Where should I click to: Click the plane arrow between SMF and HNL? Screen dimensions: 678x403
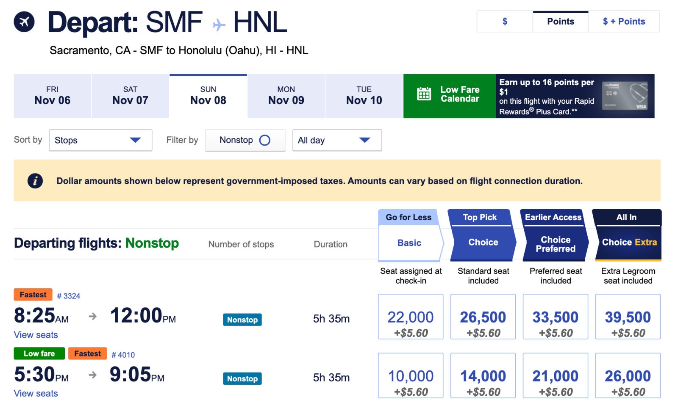pyautogui.click(x=219, y=25)
